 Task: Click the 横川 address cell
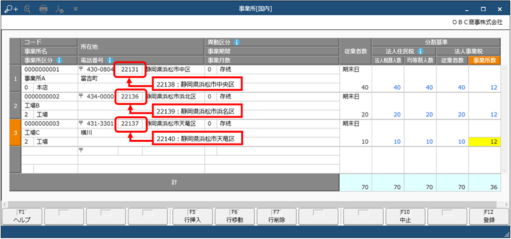pos(141,133)
